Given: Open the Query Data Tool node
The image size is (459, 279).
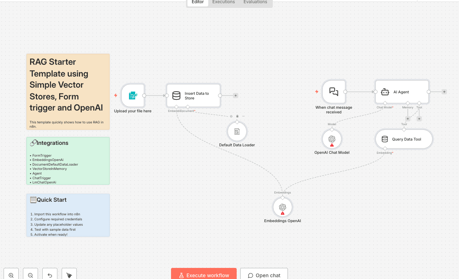Looking at the screenshot, I should click(x=404, y=139).
